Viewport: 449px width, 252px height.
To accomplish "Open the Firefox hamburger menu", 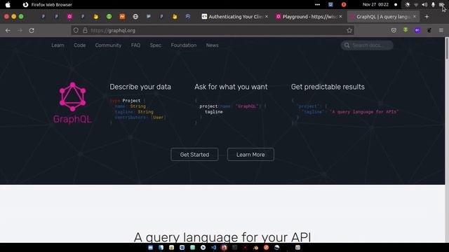I will pyautogui.click(x=441, y=30).
